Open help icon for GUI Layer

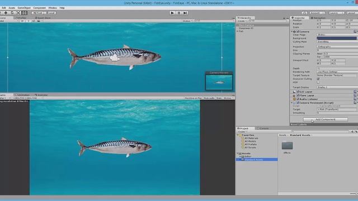point(355,92)
